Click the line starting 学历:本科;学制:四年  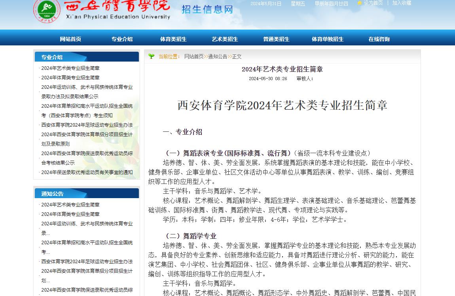(255, 219)
